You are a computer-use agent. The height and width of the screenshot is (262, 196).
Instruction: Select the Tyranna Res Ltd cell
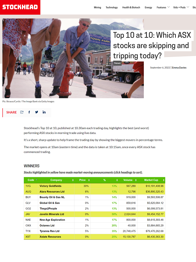point(56,231)
